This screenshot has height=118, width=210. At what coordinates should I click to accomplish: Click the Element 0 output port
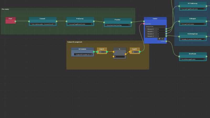[166, 29]
